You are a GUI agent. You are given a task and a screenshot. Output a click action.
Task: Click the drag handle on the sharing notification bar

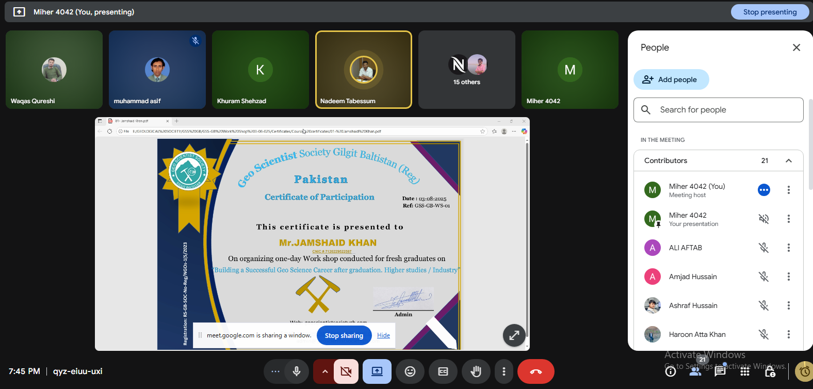pos(200,335)
